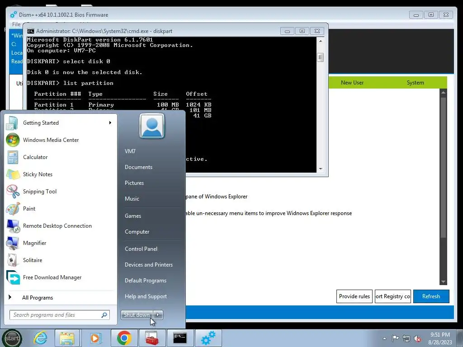Click the Search programs and files box

coord(60,315)
